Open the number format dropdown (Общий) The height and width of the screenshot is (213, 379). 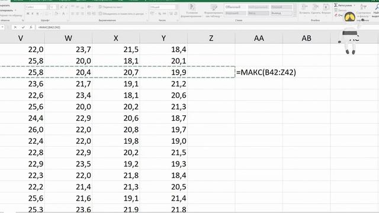click(176, 7)
